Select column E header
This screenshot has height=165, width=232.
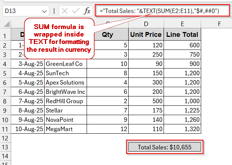click(x=182, y=24)
